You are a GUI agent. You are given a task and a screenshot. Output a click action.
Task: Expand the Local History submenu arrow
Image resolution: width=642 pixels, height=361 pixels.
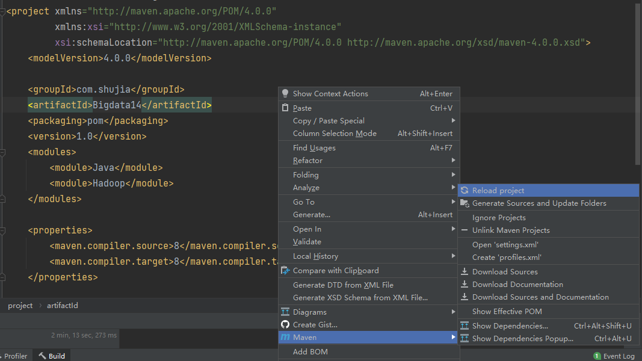pyautogui.click(x=453, y=256)
